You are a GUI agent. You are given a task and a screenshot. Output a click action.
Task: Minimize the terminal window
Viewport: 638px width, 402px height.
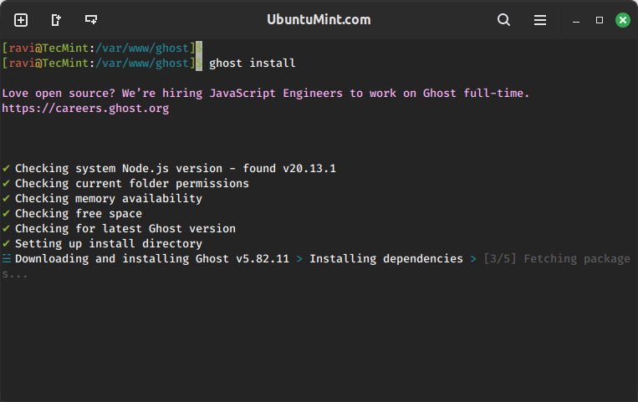tap(576, 20)
